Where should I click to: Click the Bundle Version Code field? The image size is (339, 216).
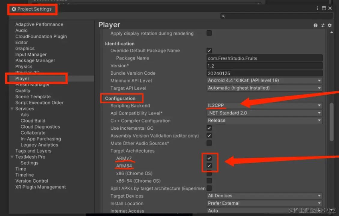point(265,73)
